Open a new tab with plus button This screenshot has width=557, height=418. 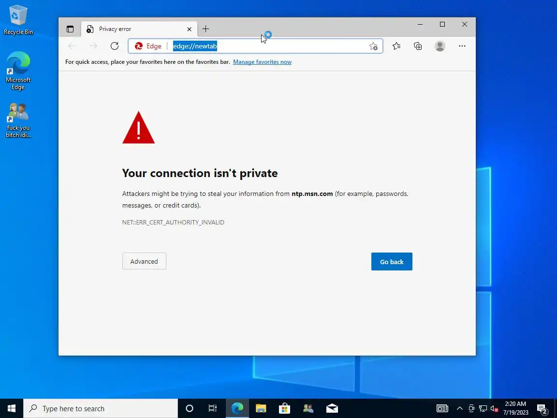point(205,29)
